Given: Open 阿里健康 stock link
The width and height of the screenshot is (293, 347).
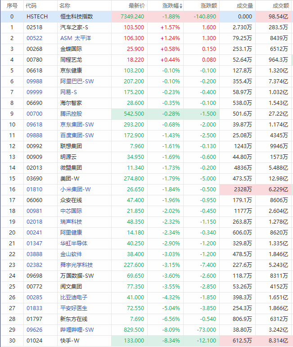Looking at the screenshot, I should click(x=71, y=233).
